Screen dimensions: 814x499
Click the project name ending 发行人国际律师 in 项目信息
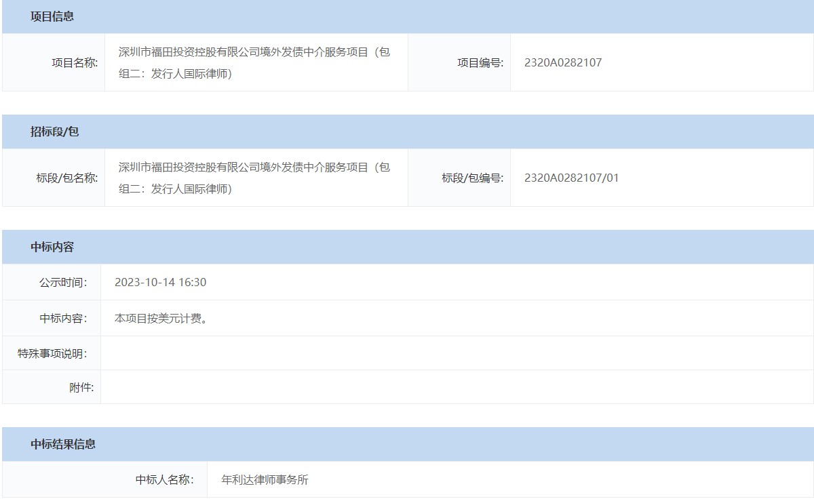[x=254, y=63]
